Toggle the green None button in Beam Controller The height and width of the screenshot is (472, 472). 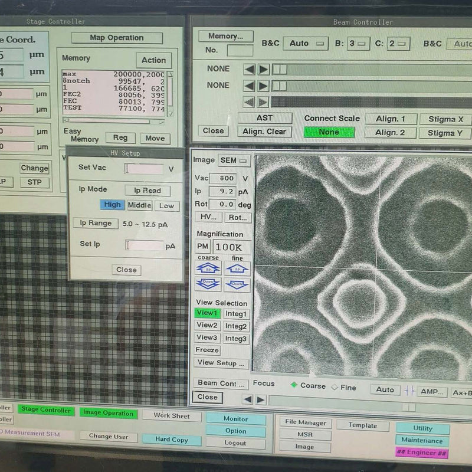point(330,132)
